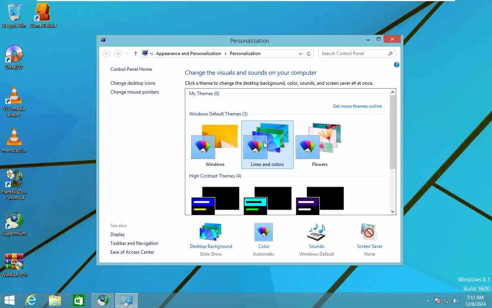Click Change desktop icons link
This screenshot has width=492, height=308.
pos(133,83)
